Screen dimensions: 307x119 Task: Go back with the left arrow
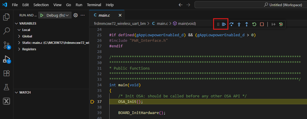click(180, 5)
